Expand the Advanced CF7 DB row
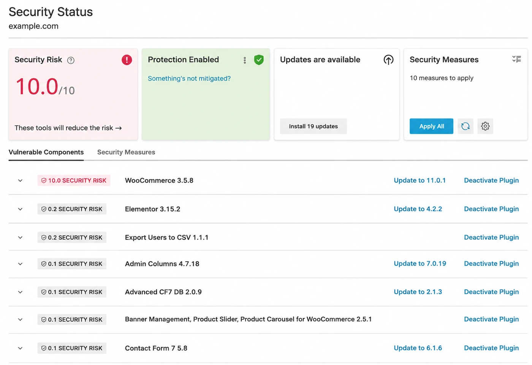 tap(20, 292)
